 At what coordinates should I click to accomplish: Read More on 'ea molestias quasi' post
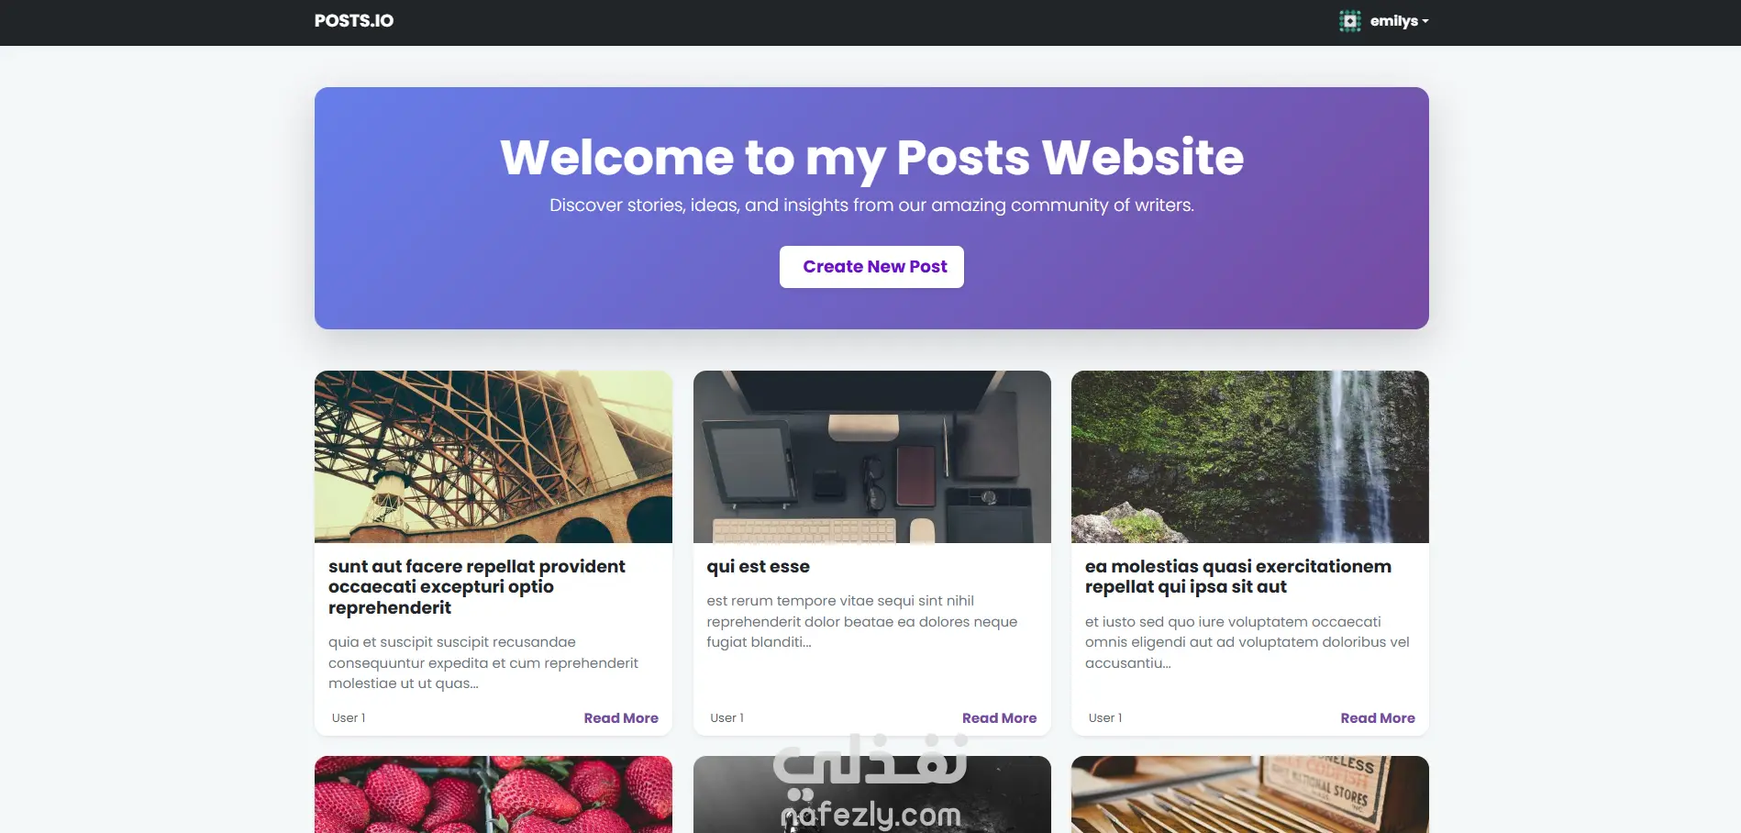tap(1378, 718)
